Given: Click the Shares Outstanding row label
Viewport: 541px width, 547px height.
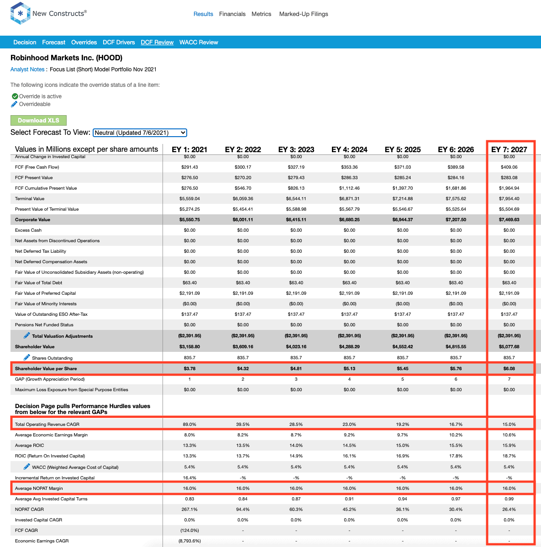Looking at the screenshot, I should click(53, 358).
